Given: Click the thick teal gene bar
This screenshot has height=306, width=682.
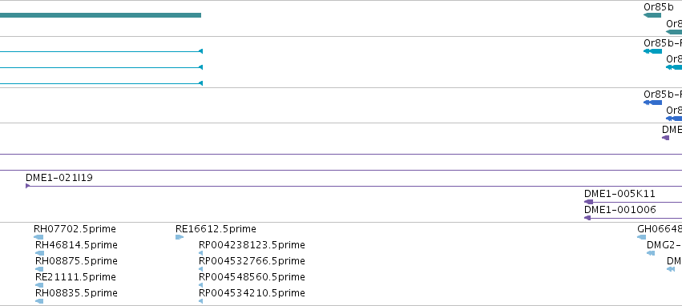Looking at the screenshot, I should (x=100, y=15).
